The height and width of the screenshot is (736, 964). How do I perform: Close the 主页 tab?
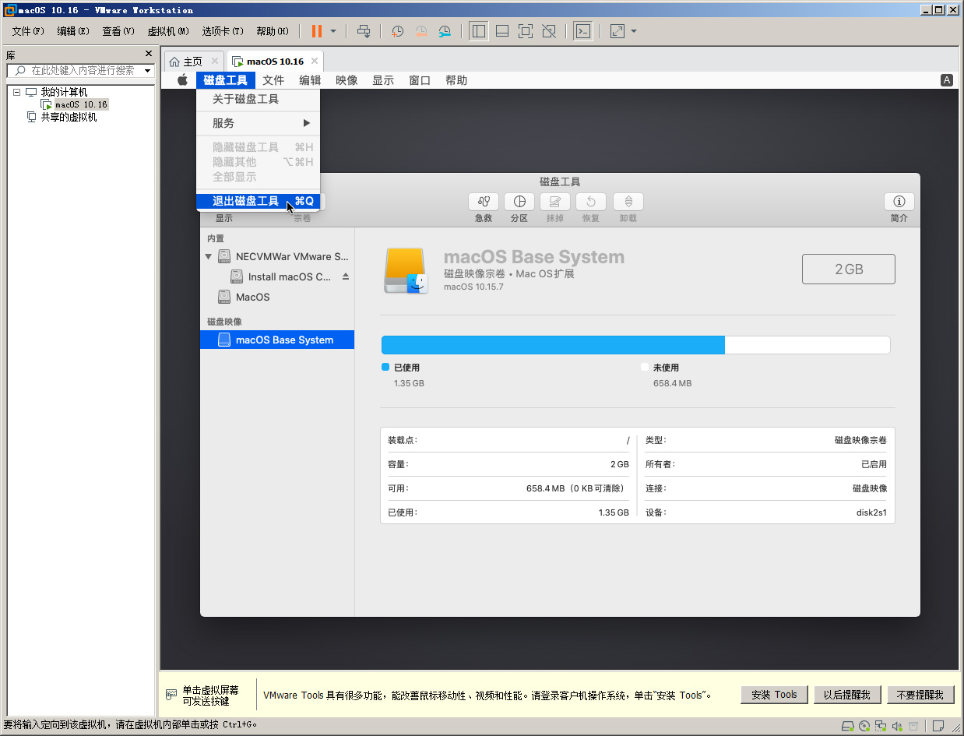[214, 61]
